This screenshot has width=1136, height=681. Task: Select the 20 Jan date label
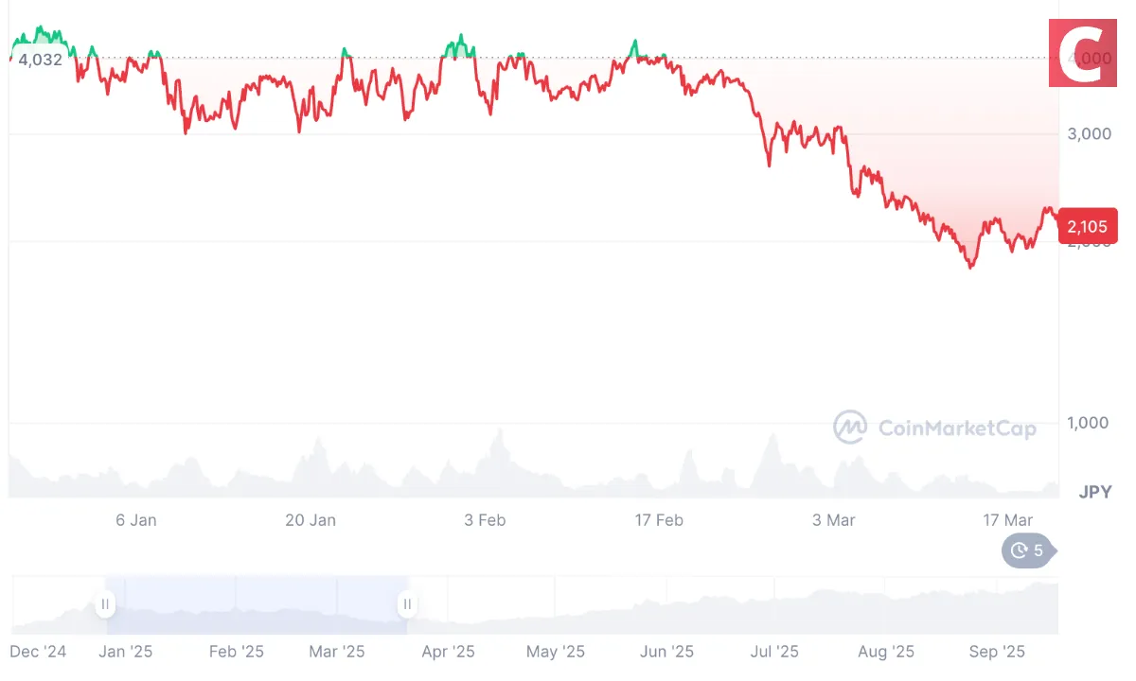point(311,519)
